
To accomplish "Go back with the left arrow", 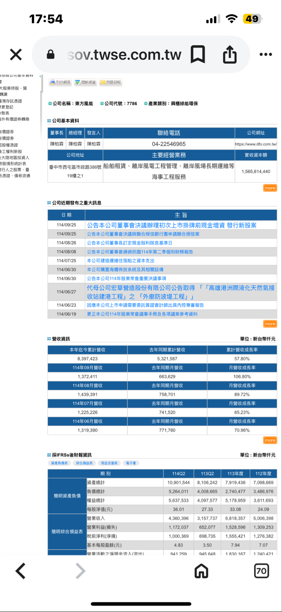I will tap(21, 571).
